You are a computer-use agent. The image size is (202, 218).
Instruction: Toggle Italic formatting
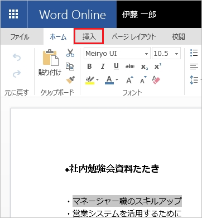click(103, 67)
